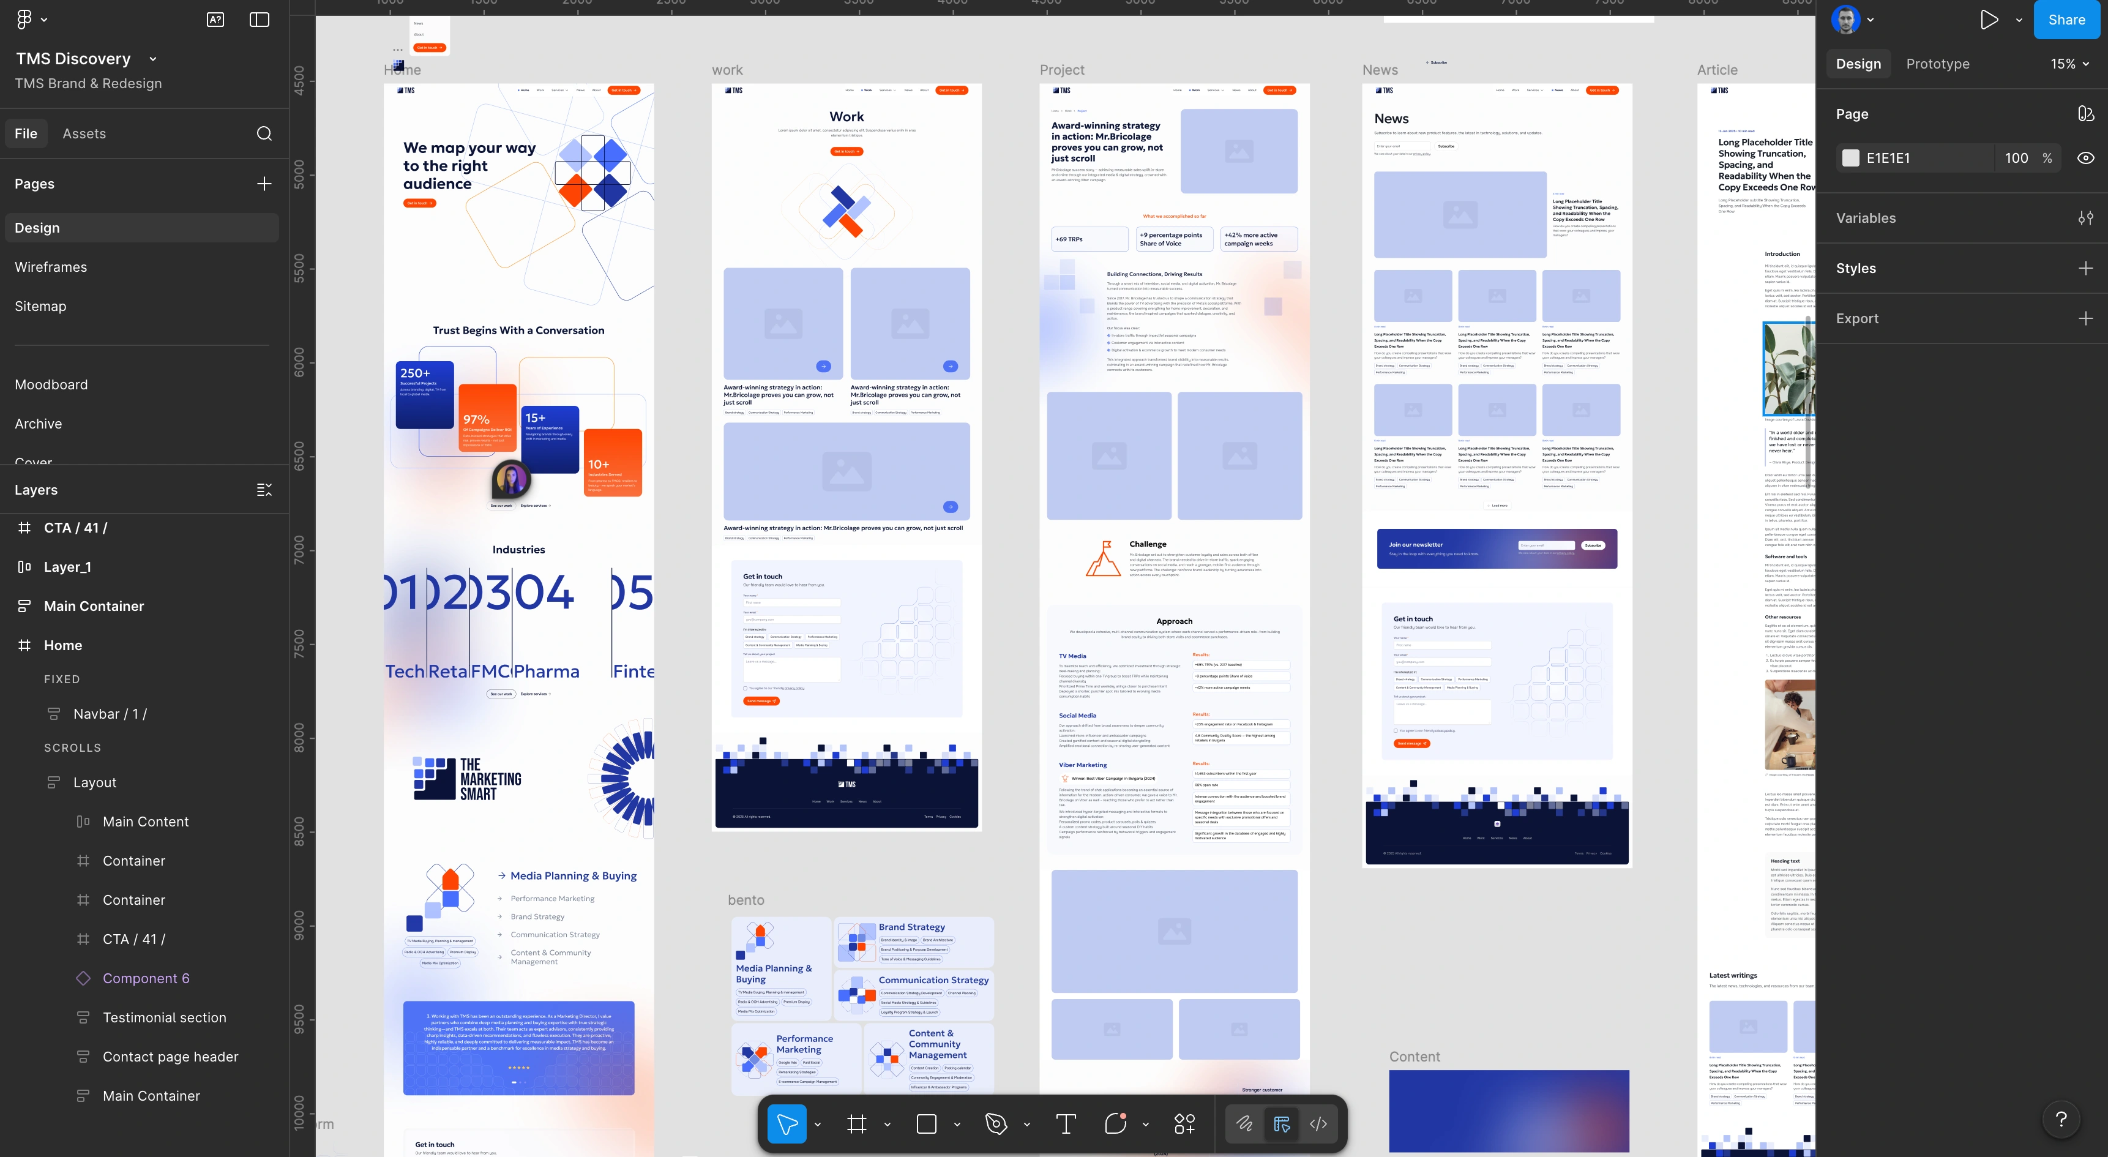This screenshot has height=1157, width=2108.
Task: Open Move tool options chevron
Action: pos(818,1125)
